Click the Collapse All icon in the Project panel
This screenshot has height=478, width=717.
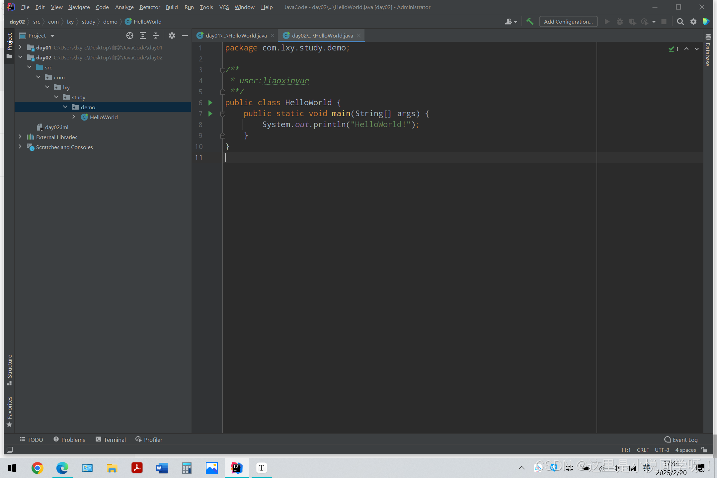coord(156,36)
